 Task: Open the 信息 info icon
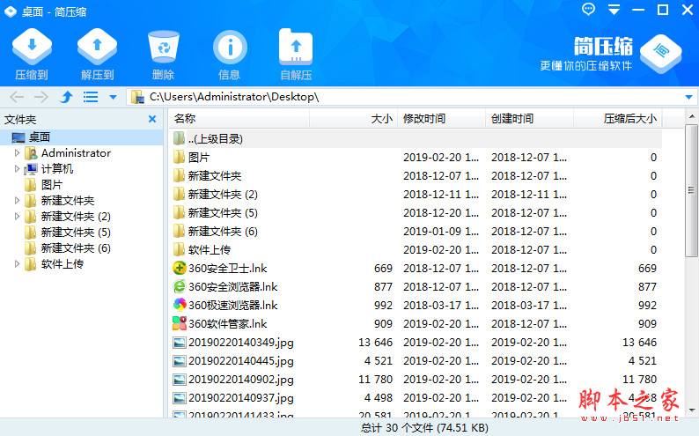[x=230, y=47]
